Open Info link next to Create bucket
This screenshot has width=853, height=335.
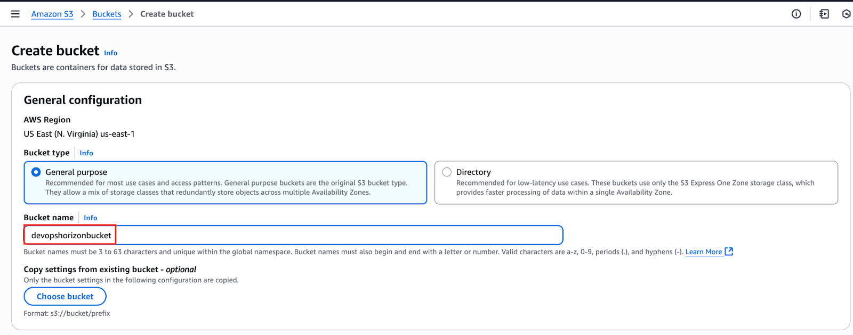tap(110, 53)
